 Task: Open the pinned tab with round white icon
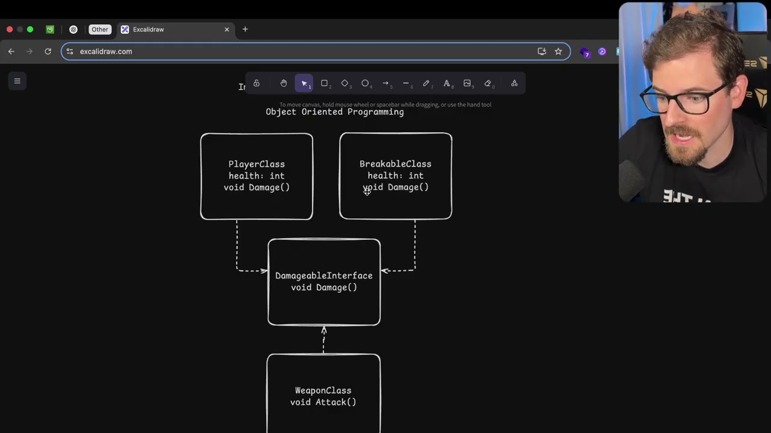[73, 29]
